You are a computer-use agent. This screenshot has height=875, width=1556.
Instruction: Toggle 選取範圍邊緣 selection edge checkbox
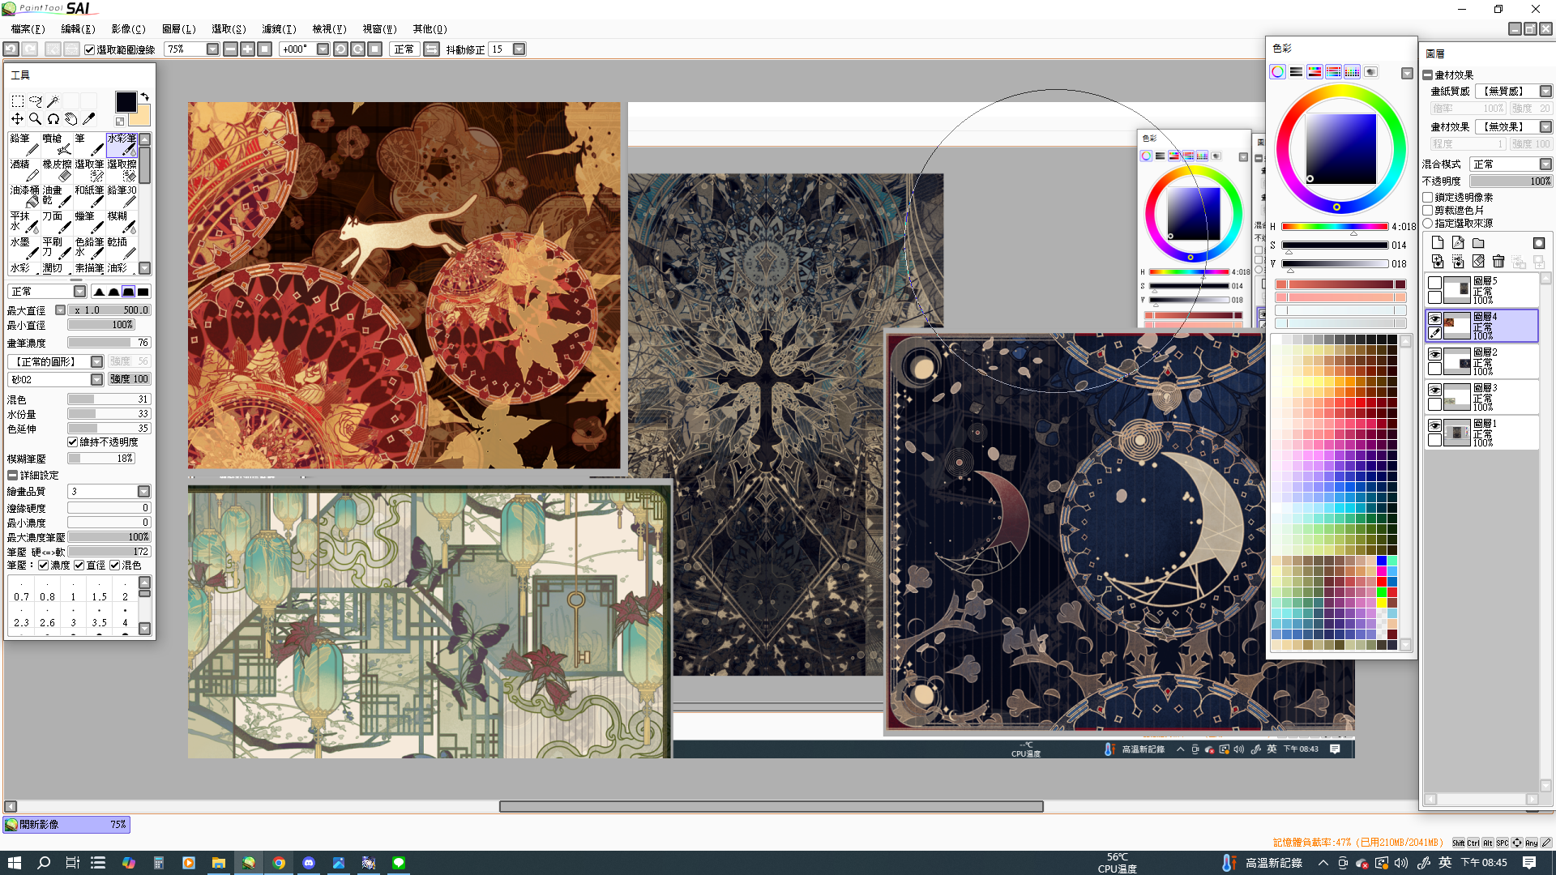pyautogui.click(x=90, y=50)
